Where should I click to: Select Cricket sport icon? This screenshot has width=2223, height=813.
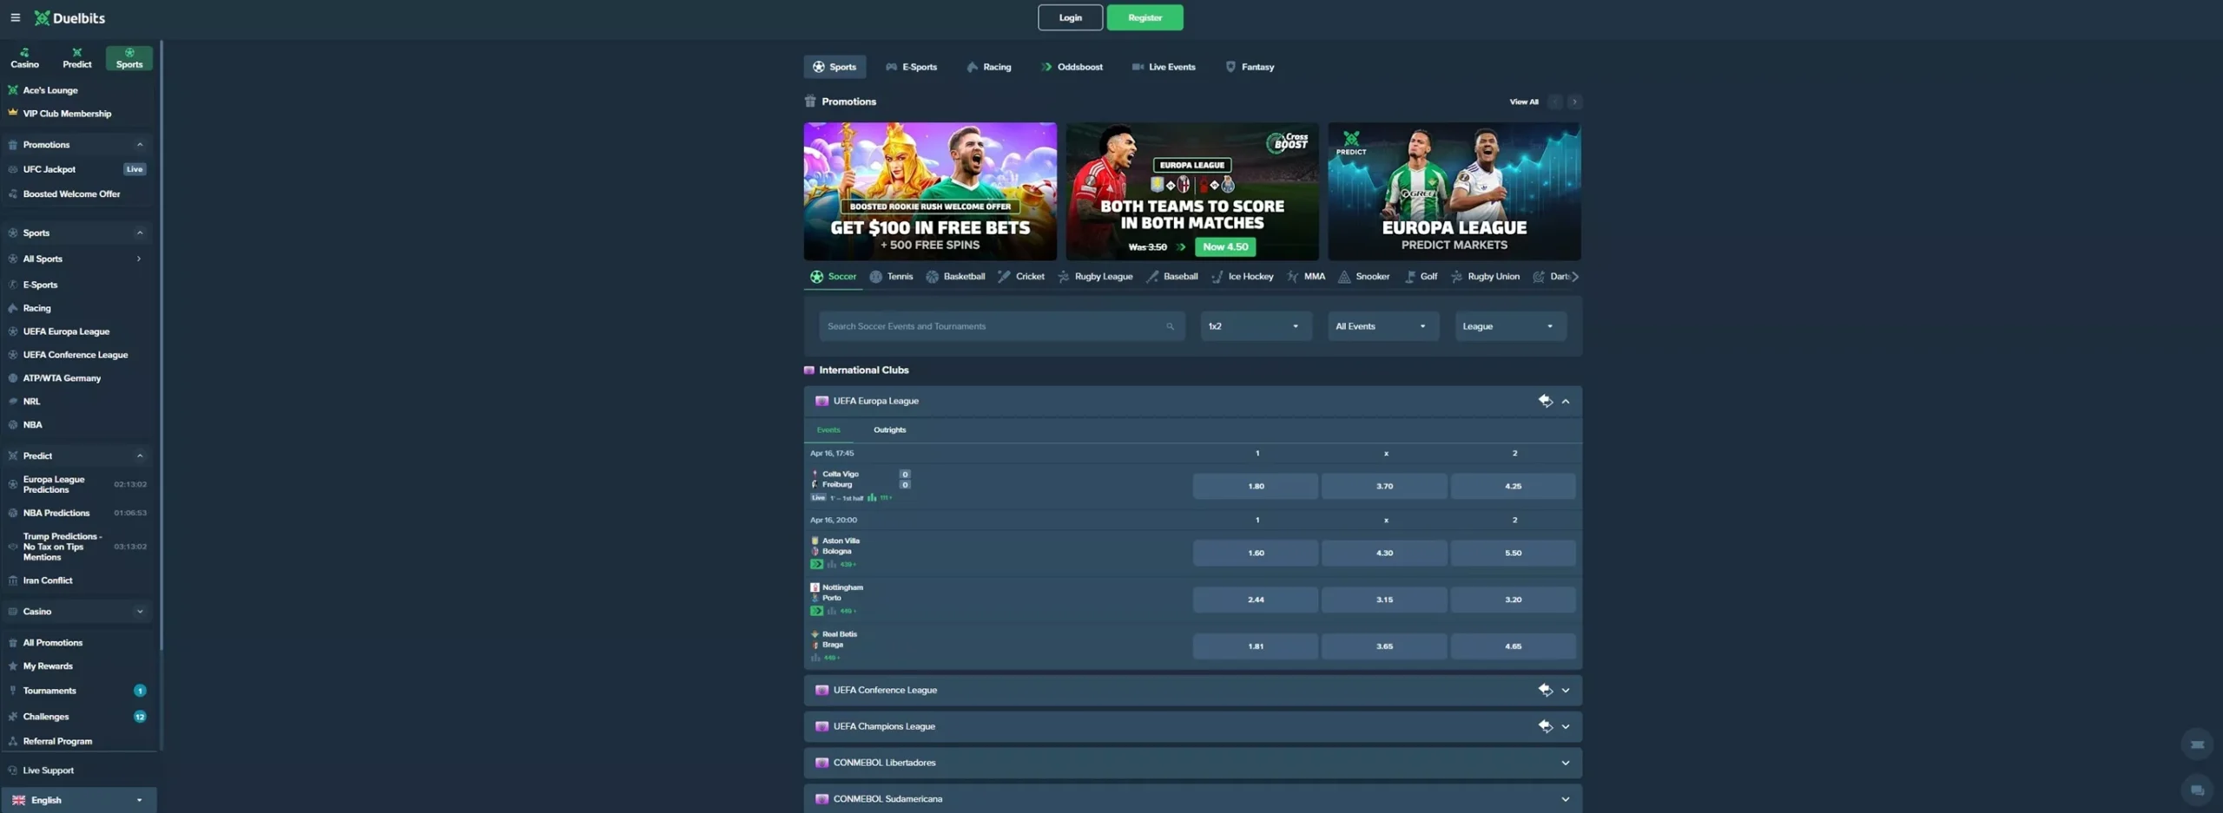(x=1004, y=277)
